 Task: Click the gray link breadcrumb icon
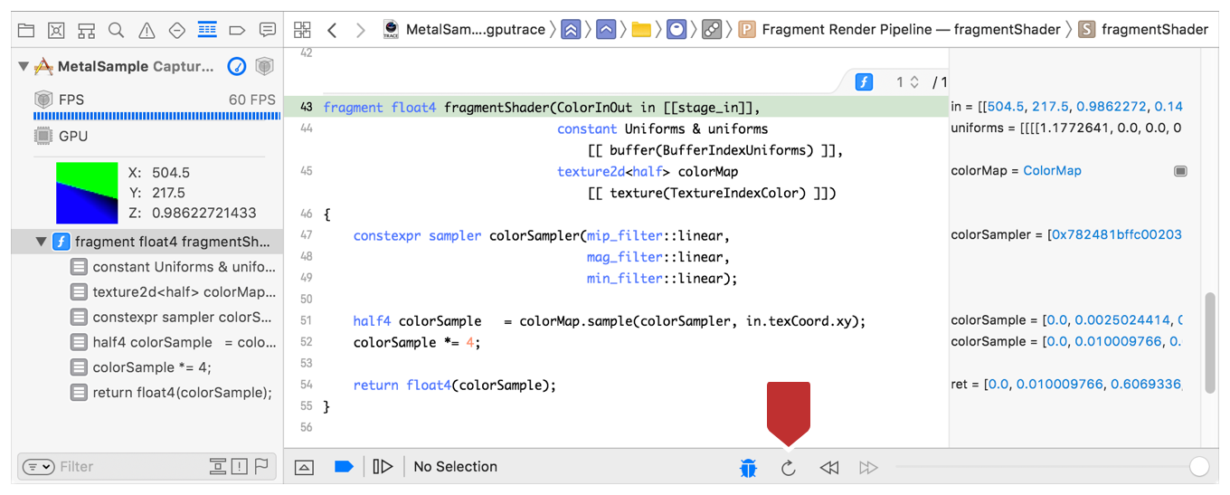tap(713, 30)
